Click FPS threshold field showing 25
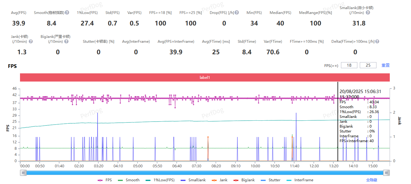Screen dimensions: 411x184 pyautogui.click(x=368, y=65)
